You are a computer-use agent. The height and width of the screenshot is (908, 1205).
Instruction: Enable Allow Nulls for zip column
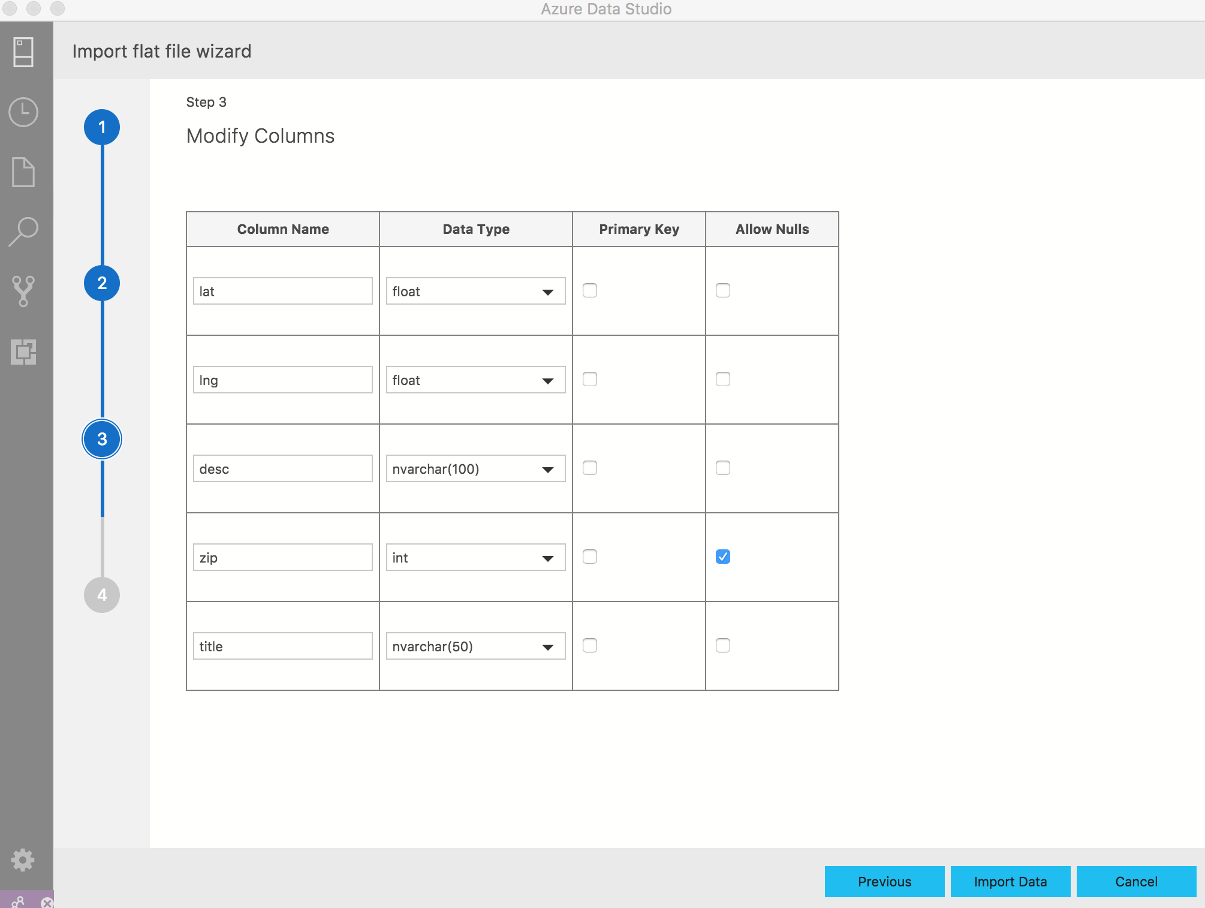click(722, 556)
